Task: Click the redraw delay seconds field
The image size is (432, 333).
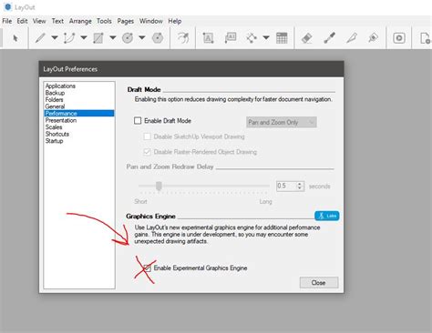Action: 286,186
